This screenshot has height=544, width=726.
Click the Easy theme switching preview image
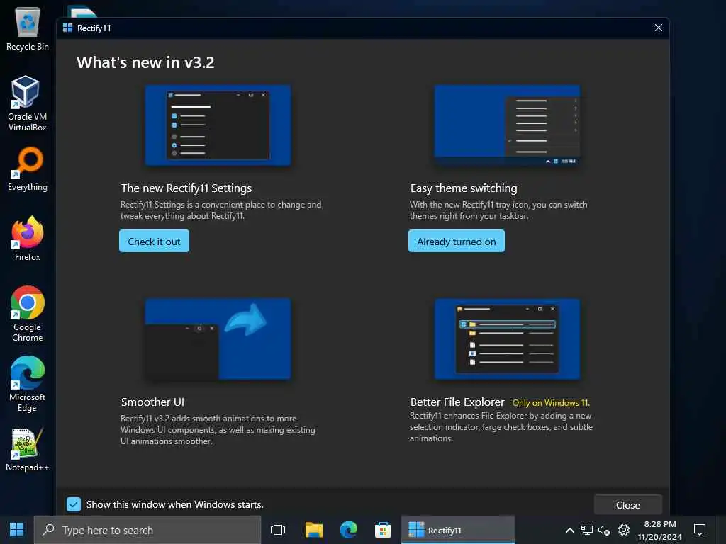507,125
